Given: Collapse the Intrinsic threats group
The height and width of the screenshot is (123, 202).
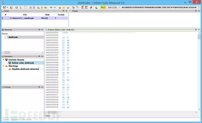Looking at the screenshot, I should [x=3, y=60].
